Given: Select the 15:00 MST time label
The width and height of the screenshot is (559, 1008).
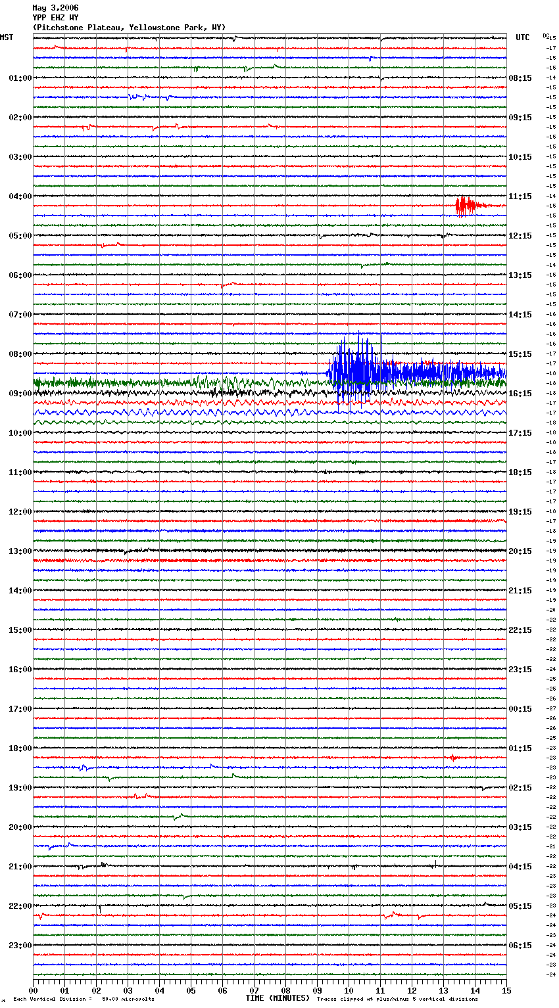Looking at the screenshot, I should (20, 630).
